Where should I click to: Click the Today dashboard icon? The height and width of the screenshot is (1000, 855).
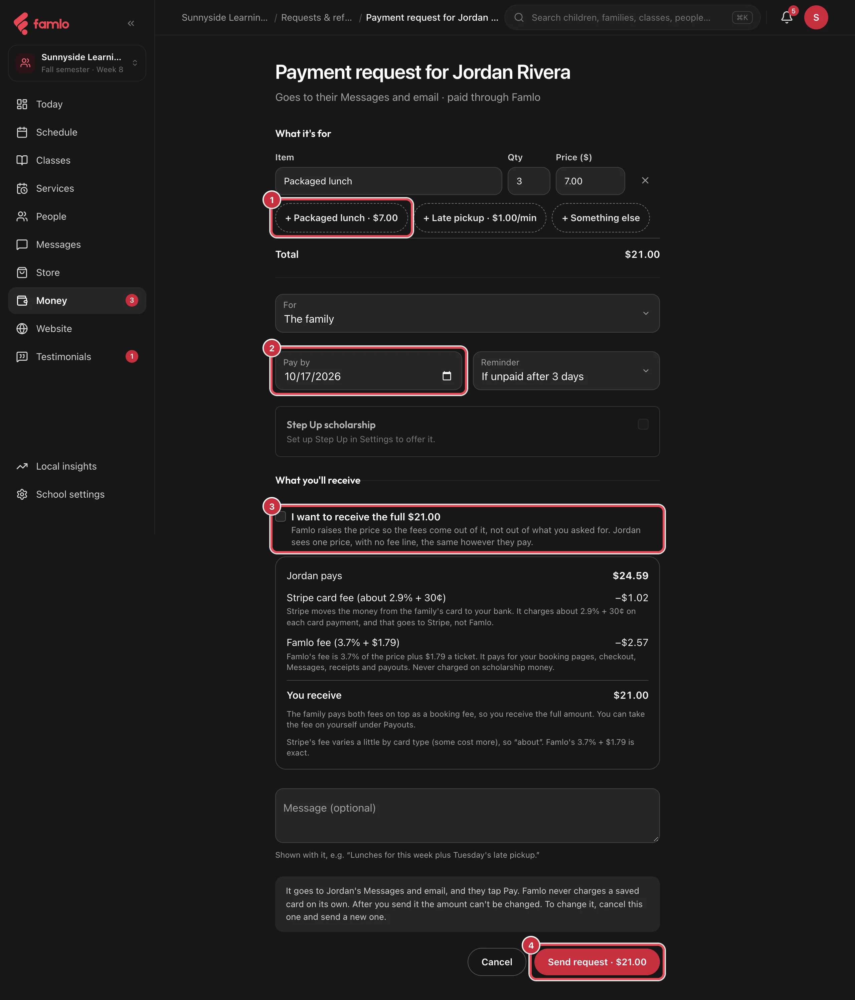22,104
